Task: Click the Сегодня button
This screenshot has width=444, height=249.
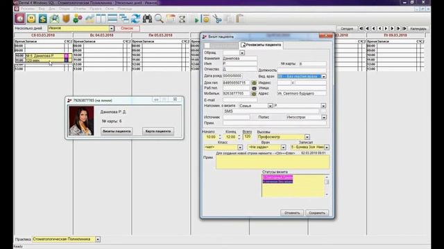Action: (x=347, y=28)
